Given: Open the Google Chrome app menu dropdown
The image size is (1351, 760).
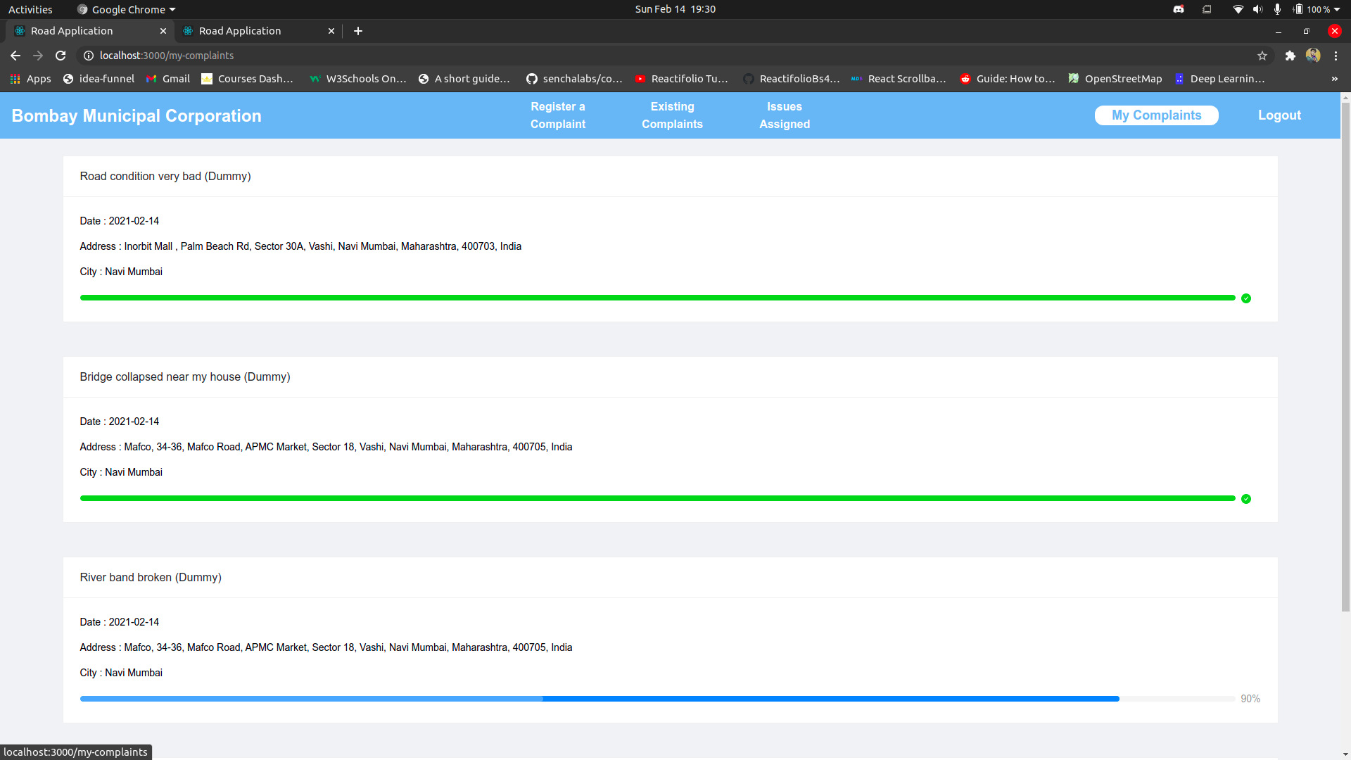Looking at the screenshot, I should pos(127,9).
